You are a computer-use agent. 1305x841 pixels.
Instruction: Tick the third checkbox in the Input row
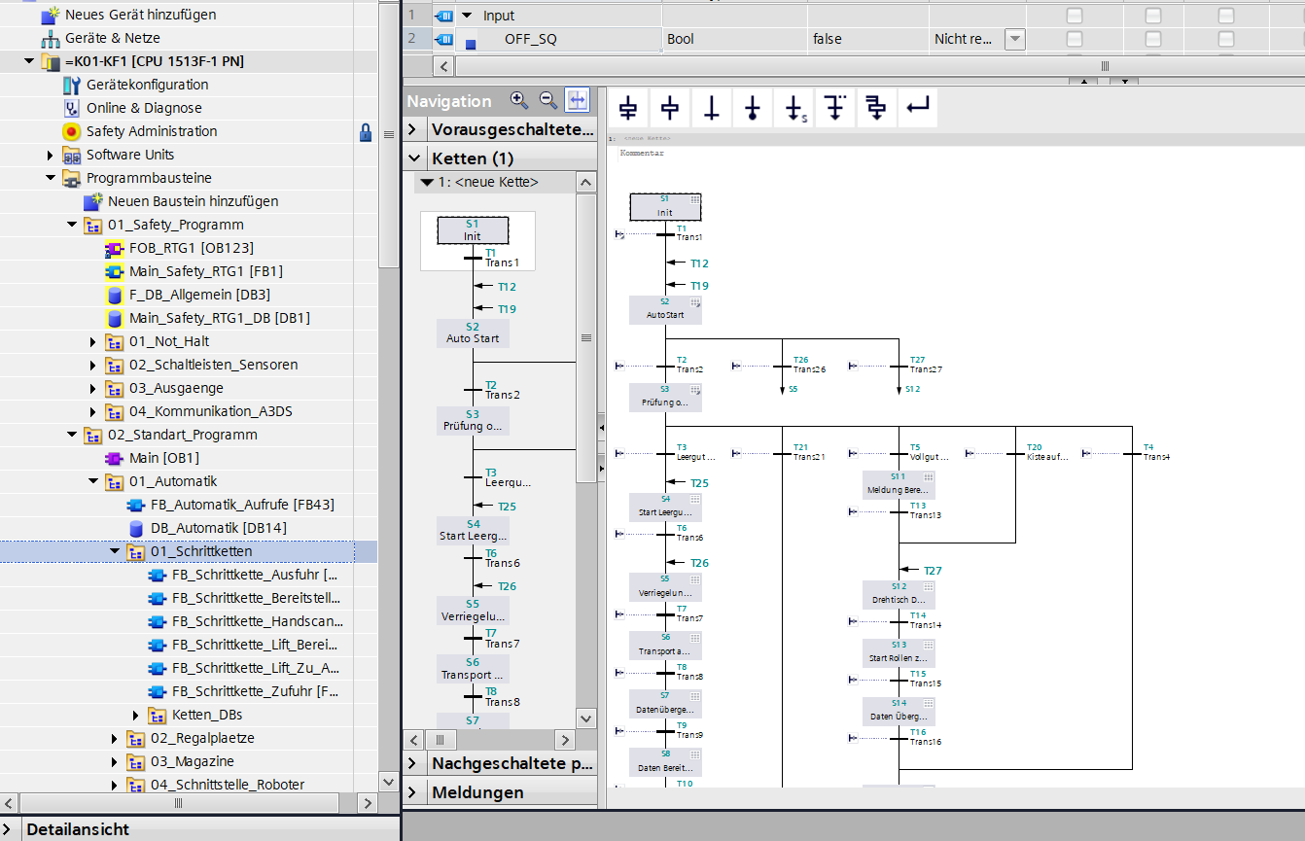pyautogui.click(x=1226, y=16)
